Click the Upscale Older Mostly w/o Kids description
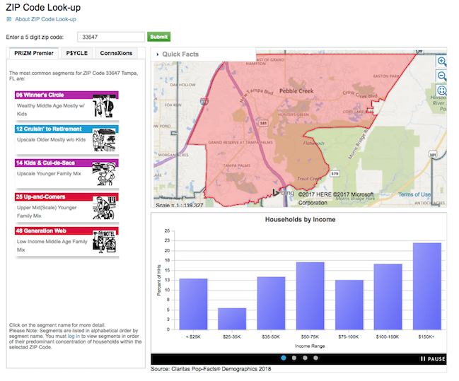 coord(51,140)
